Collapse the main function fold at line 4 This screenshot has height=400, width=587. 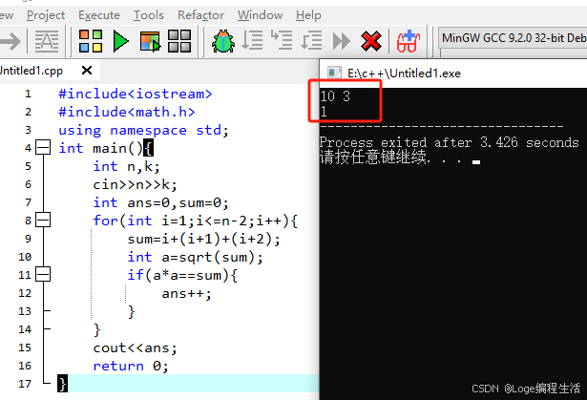pyautogui.click(x=43, y=148)
